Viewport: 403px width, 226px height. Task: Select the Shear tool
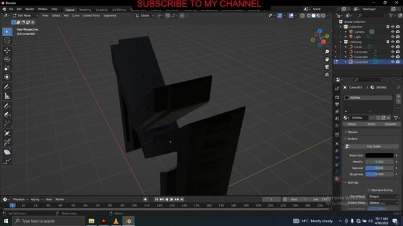(x=7, y=152)
